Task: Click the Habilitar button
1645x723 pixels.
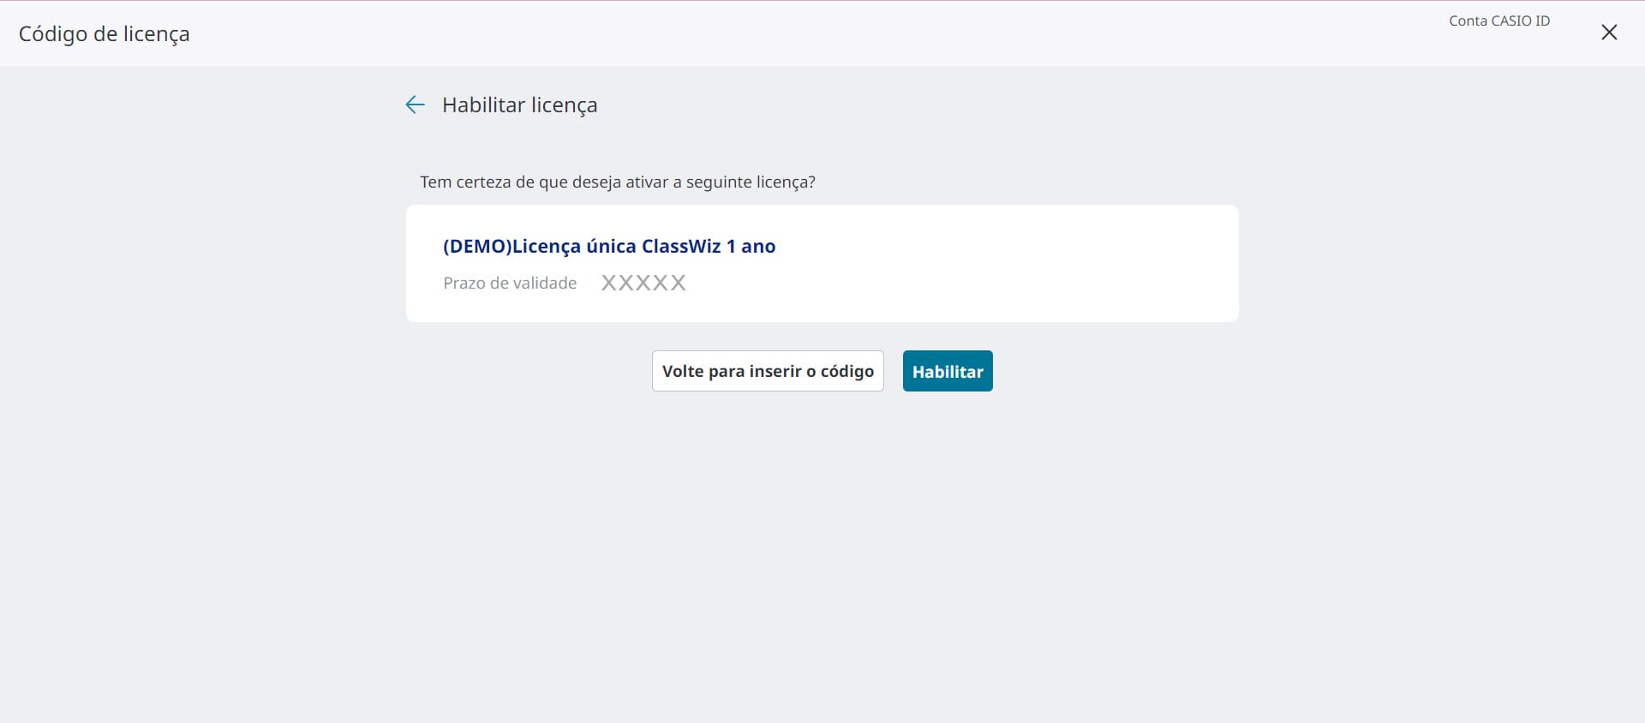Action: pos(948,371)
